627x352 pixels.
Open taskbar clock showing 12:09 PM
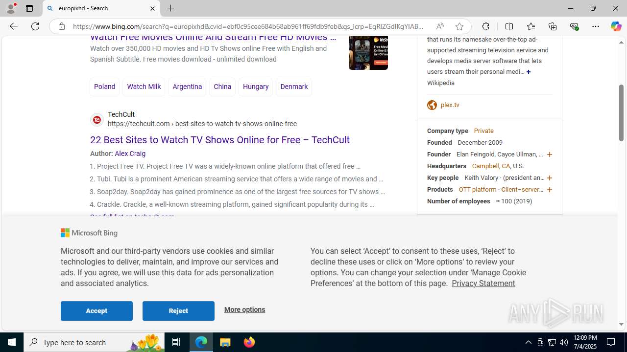[x=584, y=342]
